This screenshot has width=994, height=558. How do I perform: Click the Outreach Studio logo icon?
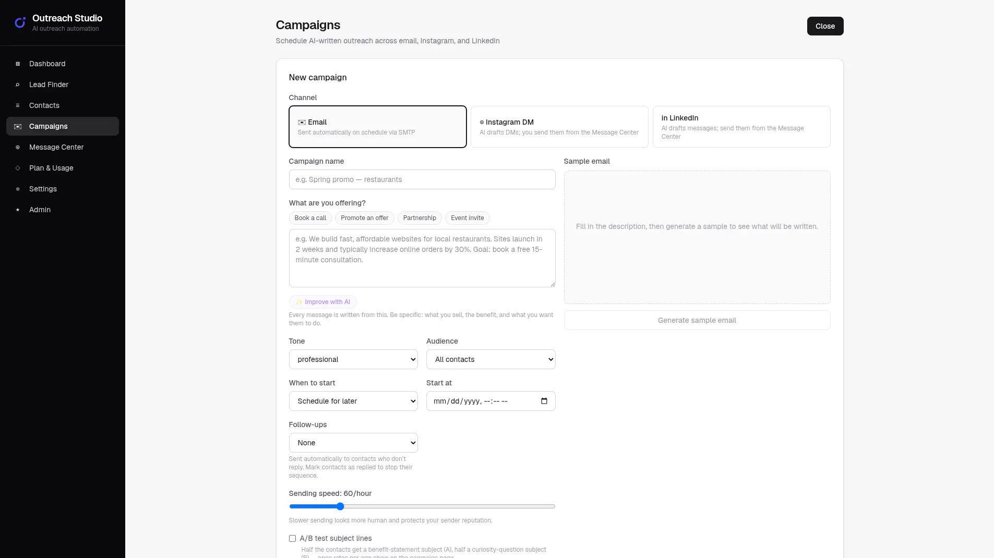[20, 22]
